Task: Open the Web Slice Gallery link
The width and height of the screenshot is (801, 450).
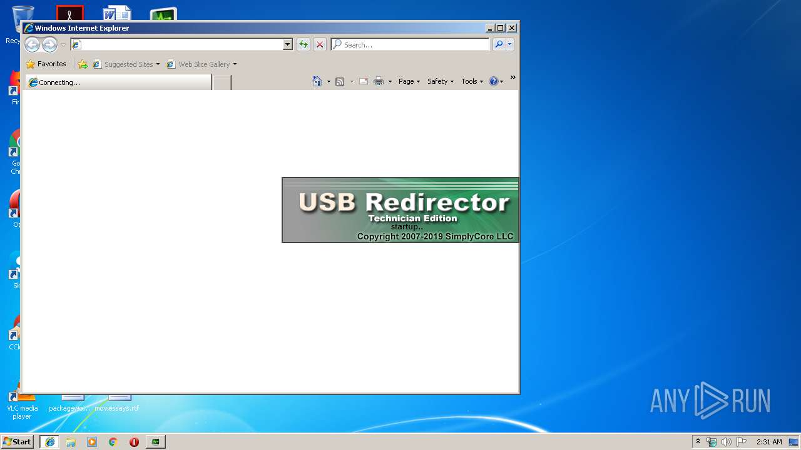Action: tap(198, 64)
